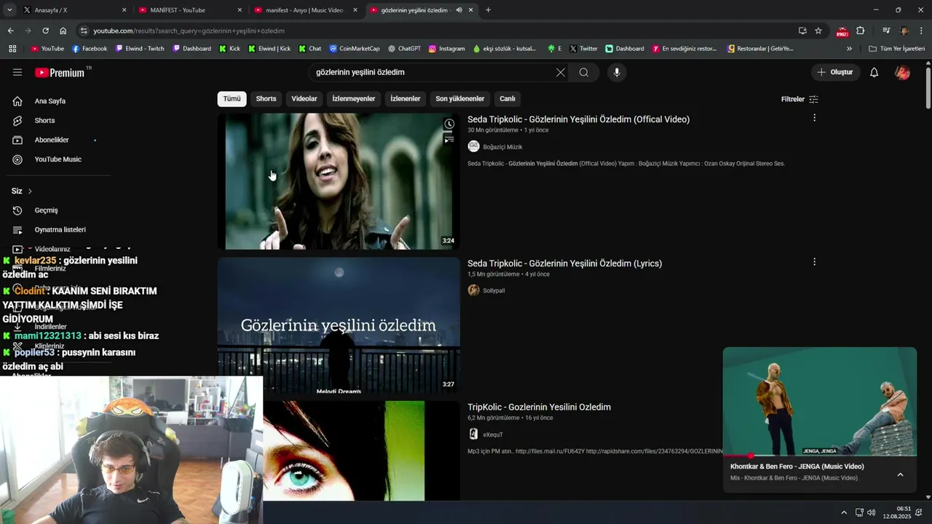
Task: Click the JENGA miniplayer video
Action: click(820, 401)
